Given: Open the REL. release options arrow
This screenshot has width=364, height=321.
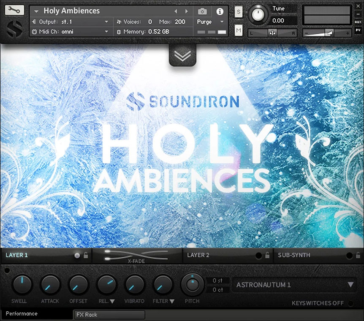Looking at the screenshot, I should pyautogui.click(x=112, y=301).
